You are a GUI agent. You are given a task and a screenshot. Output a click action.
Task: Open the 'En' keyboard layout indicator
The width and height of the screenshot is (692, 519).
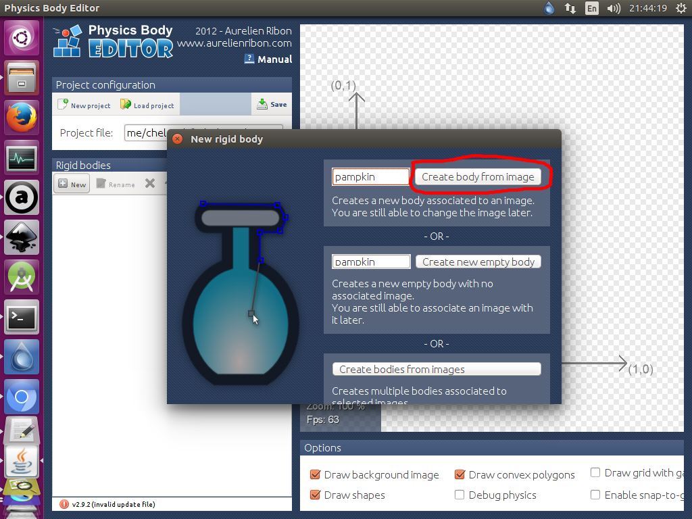click(592, 8)
